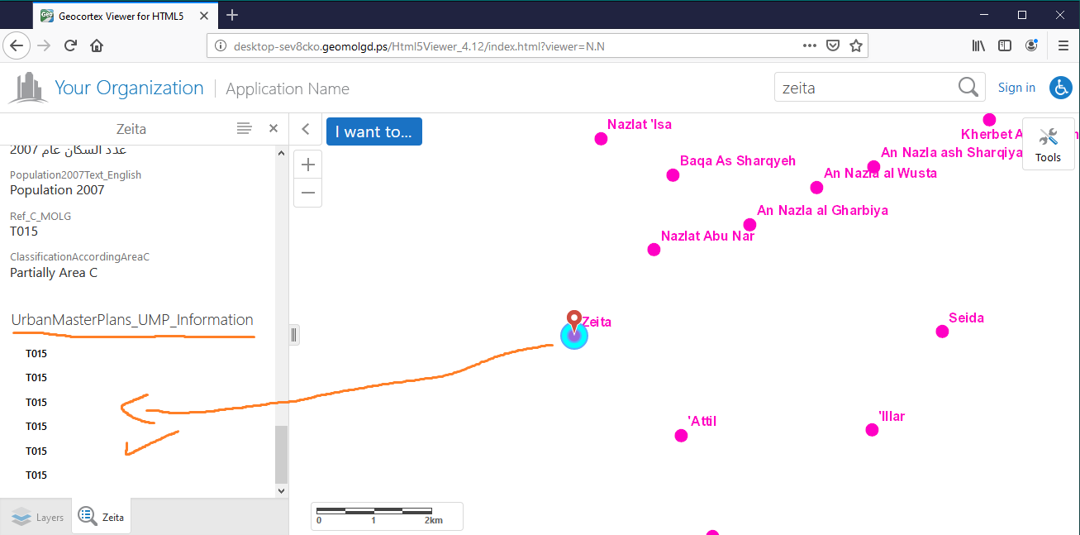The width and height of the screenshot is (1080, 535).
Task: Open the Firefox account avatar icon
Action: point(1031,45)
